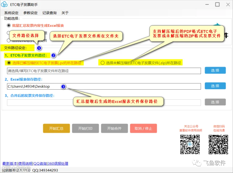The image size is (233, 173).
Task: Open the 参数设定 menu
Action: click(31, 13)
